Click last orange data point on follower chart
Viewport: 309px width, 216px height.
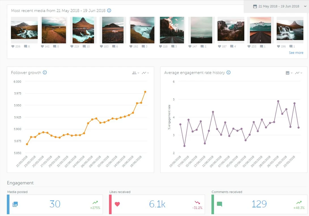pyautogui.click(x=145, y=92)
